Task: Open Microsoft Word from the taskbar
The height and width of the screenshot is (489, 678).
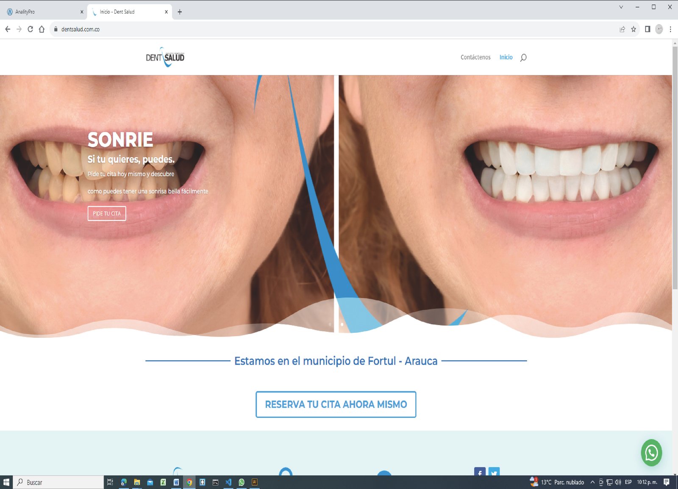Action: tap(176, 482)
